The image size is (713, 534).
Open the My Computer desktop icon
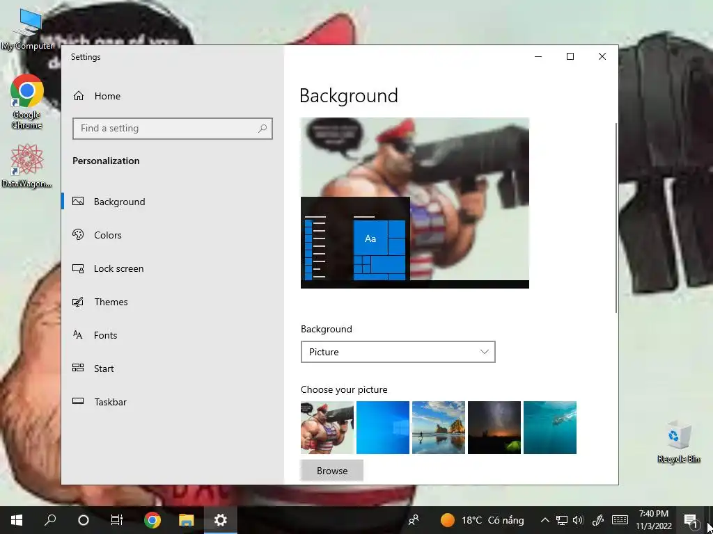pos(27,30)
